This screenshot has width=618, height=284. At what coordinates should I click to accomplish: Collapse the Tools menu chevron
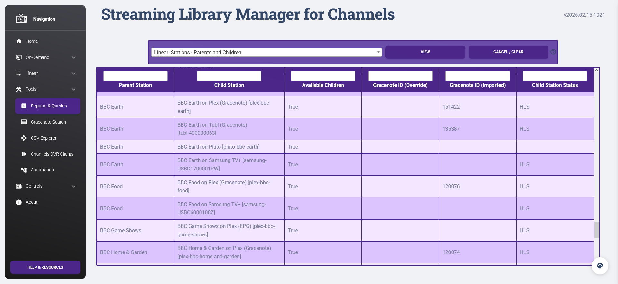(x=74, y=89)
